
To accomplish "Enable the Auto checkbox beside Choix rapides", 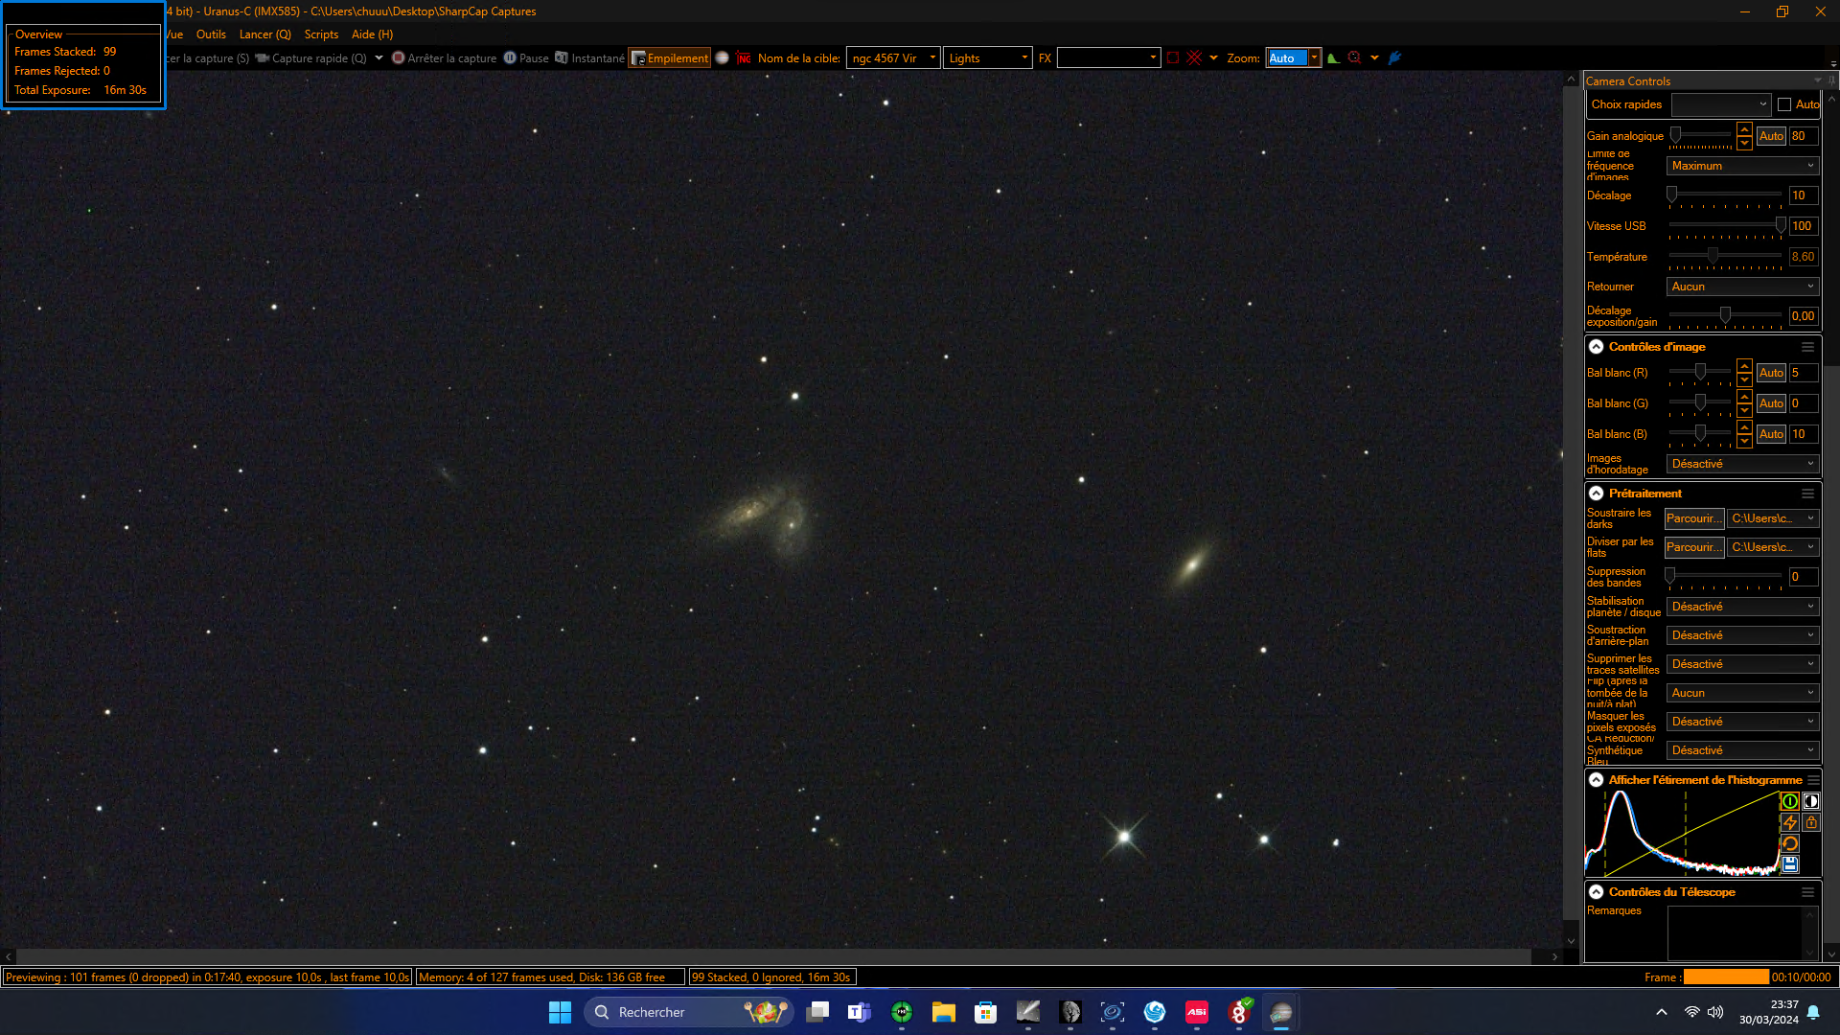I will [1784, 104].
